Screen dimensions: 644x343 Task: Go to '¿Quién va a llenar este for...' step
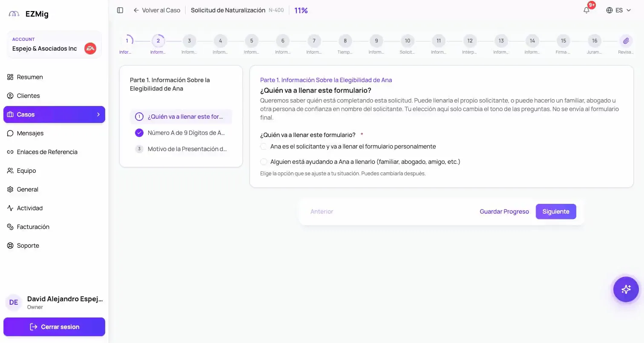click(x=181, y=117)
